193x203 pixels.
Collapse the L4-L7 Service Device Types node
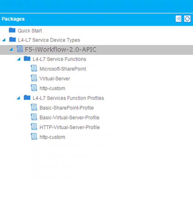[x=4, y=40]
